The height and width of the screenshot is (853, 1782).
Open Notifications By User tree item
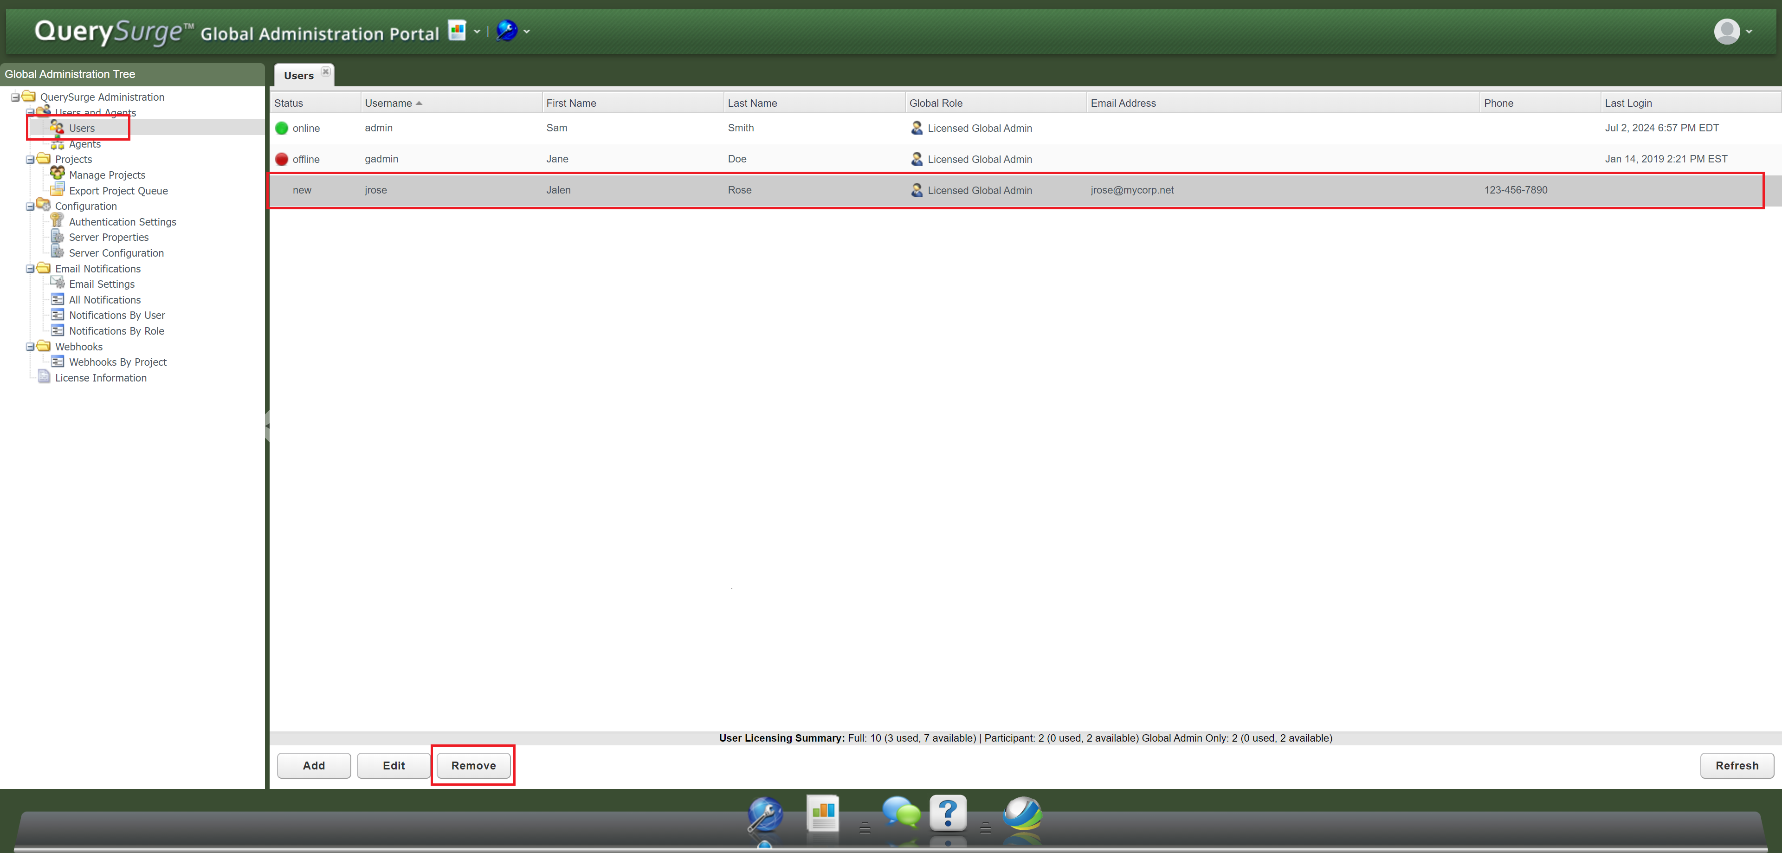click(117, 316)
